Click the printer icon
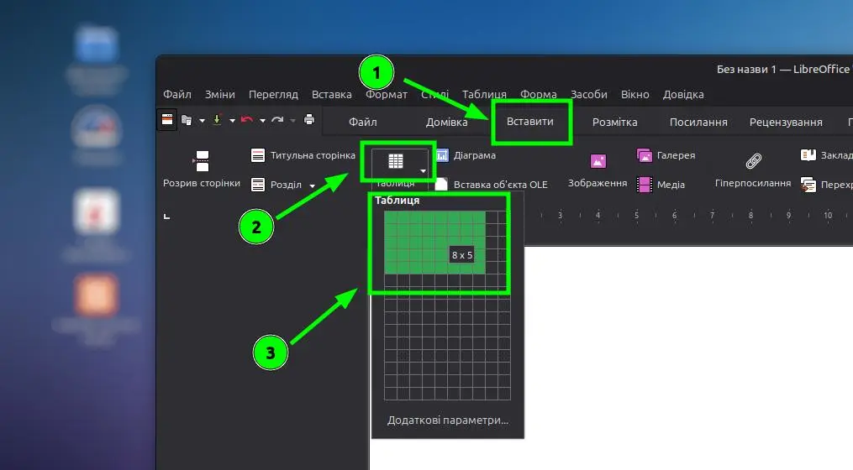853x470 pixels. (x=309, y=119)
